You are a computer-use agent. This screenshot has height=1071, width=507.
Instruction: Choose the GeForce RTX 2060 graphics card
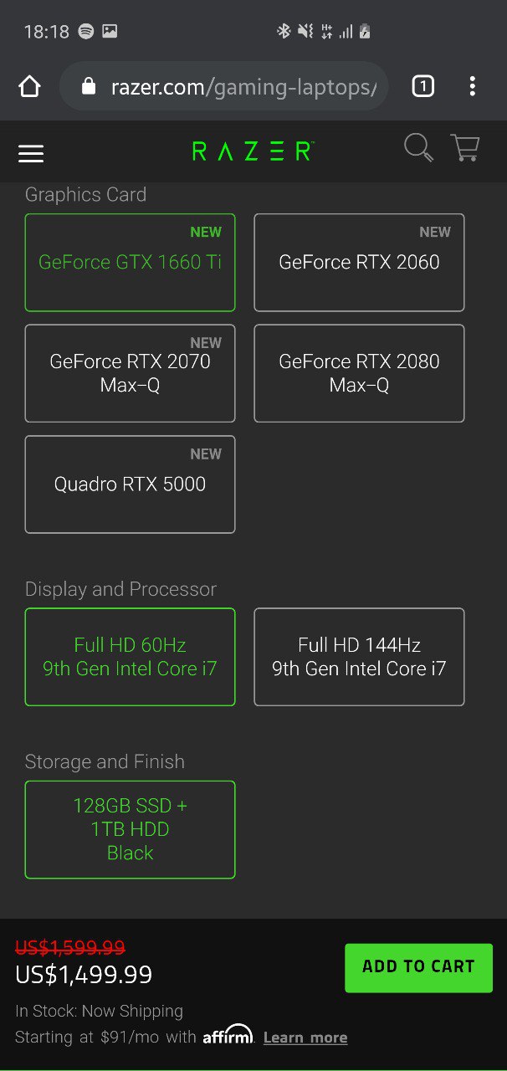[359, 263]
